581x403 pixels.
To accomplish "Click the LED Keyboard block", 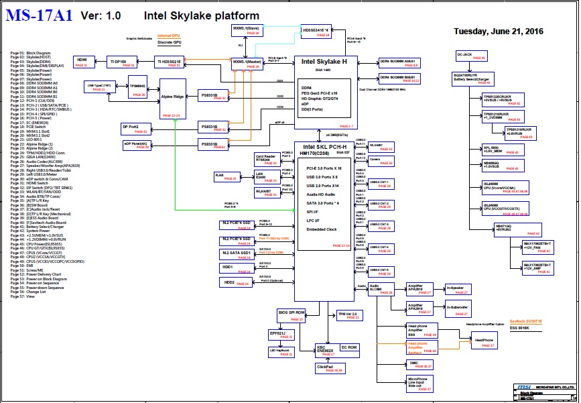I will tap(281, 352).
